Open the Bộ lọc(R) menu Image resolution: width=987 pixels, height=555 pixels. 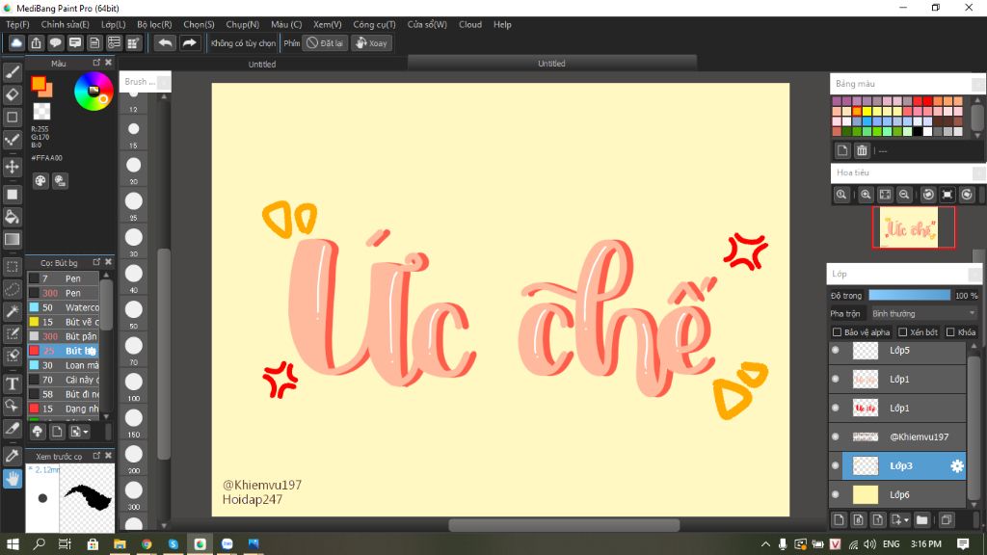pyautogui.click(x=154, y=24)
